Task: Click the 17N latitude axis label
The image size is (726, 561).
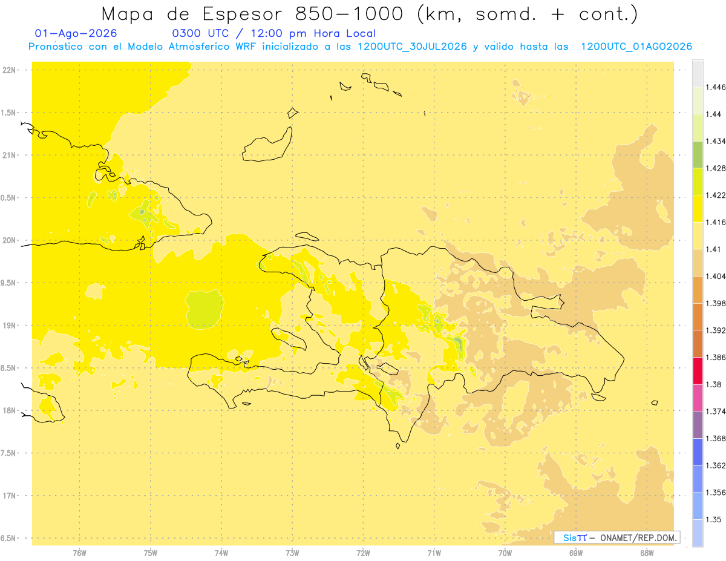Action: pyautogui.click(x=10, y=496)
